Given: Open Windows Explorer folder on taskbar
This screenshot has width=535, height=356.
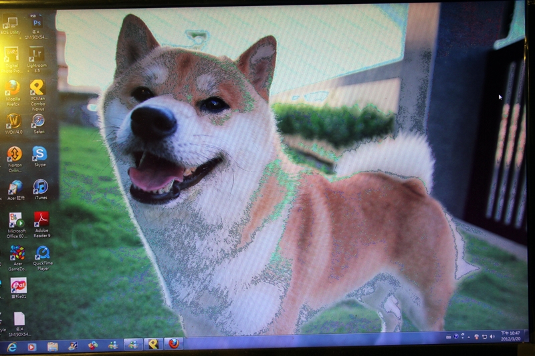Looking at the screenshot, I should [52, 347].
